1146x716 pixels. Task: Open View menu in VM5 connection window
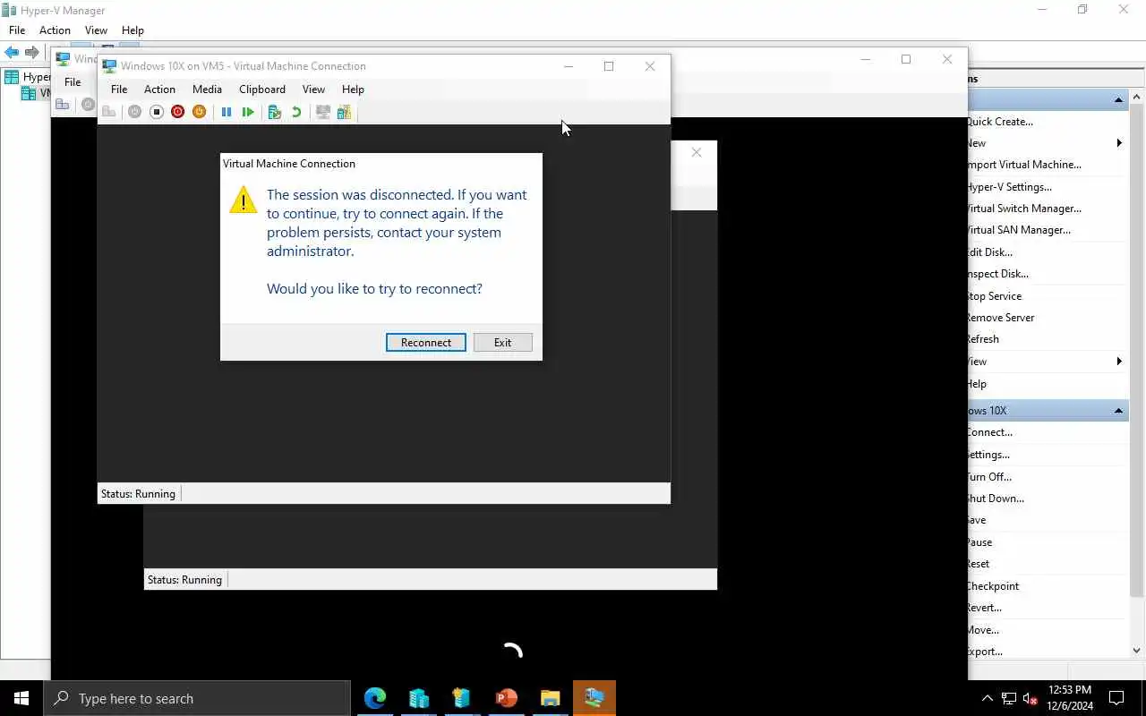(x=313, y=89)
